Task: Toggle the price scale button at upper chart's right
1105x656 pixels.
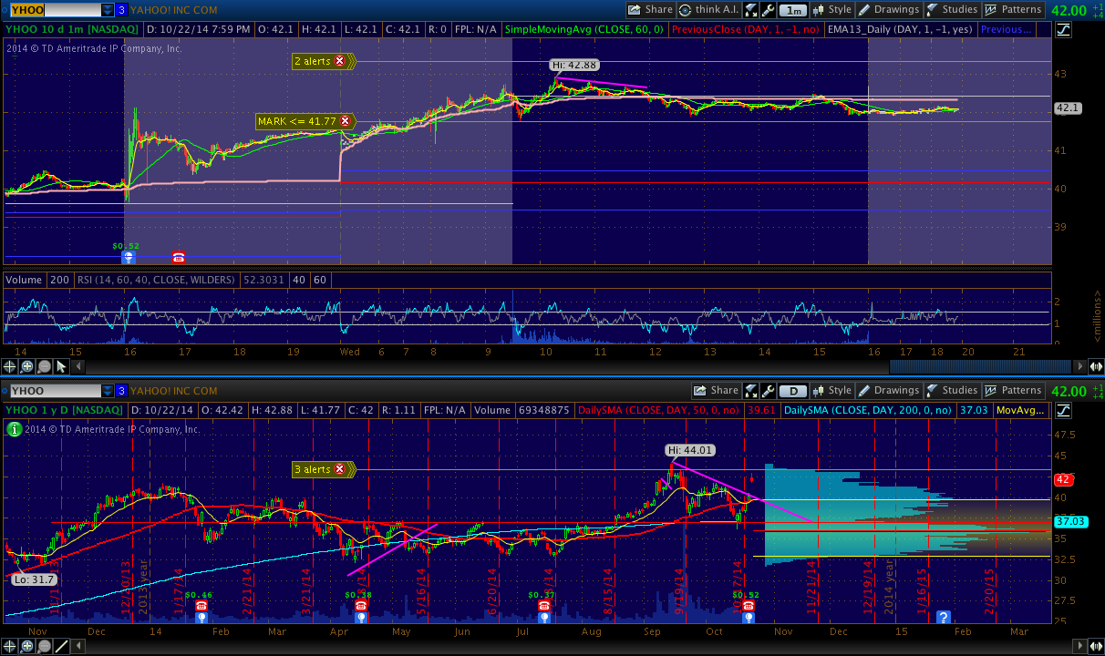Action: (1063, 30)
